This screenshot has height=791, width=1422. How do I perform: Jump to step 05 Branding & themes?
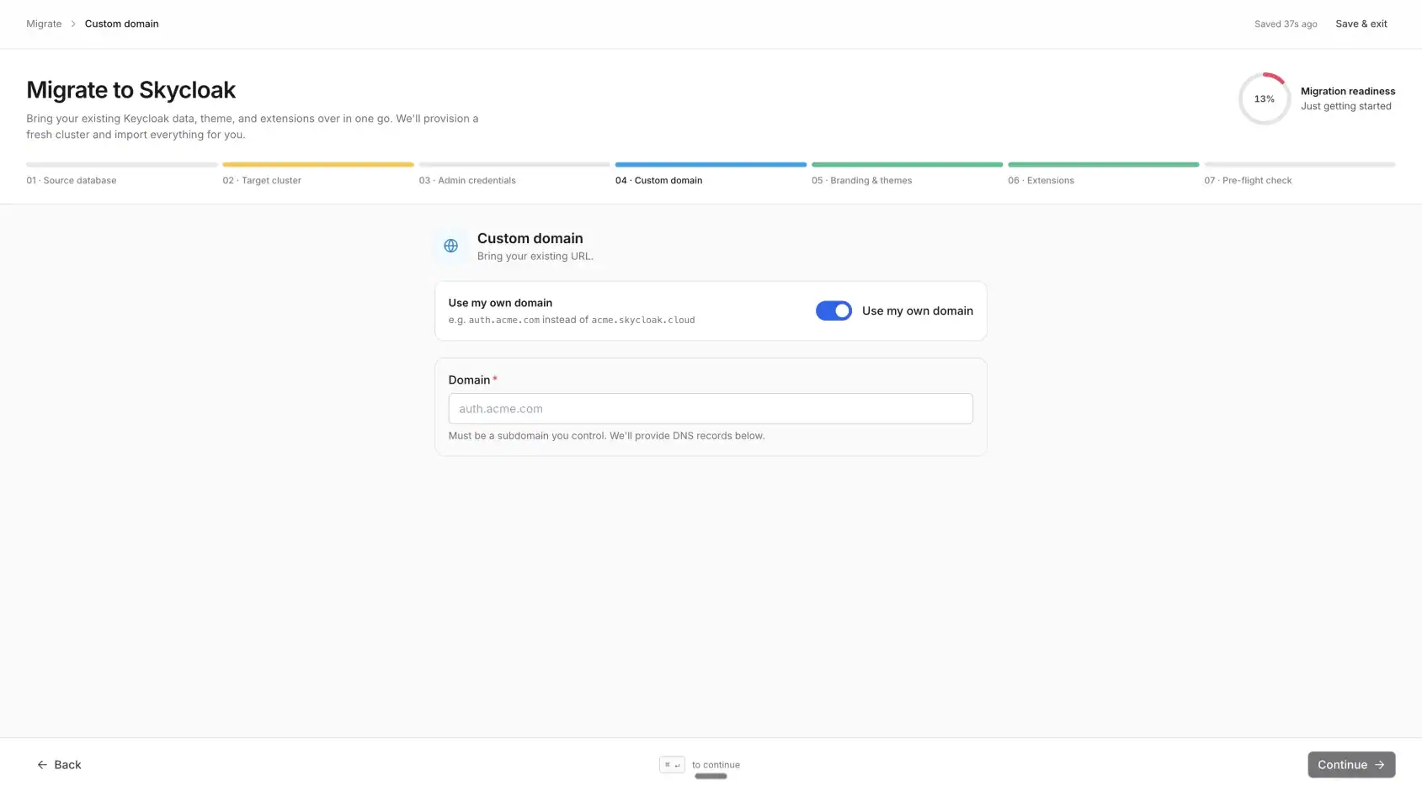907,174
